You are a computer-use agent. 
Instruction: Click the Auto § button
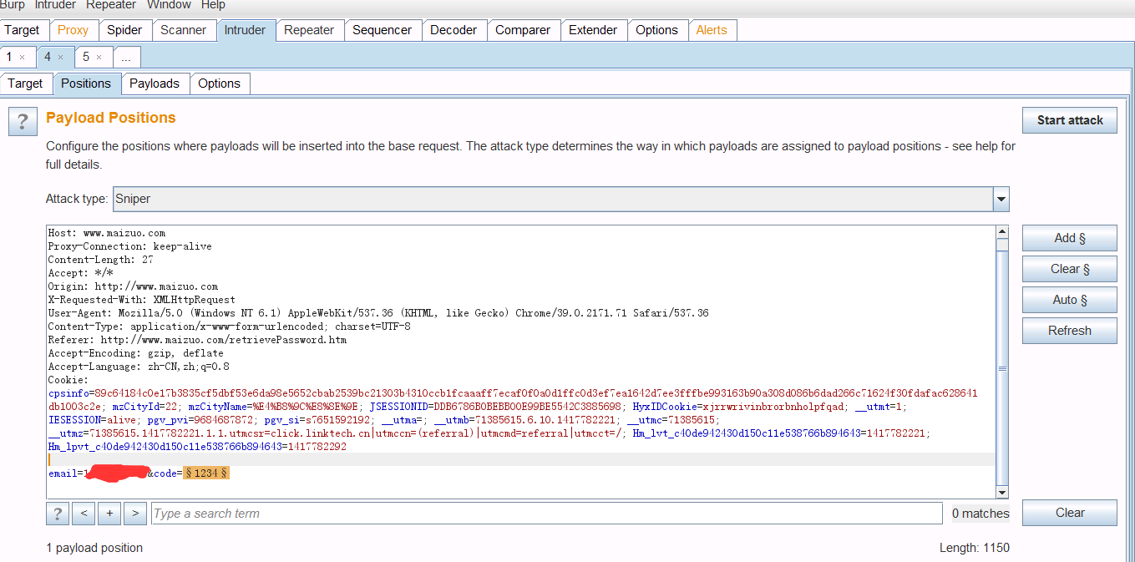pos(1070,300)
